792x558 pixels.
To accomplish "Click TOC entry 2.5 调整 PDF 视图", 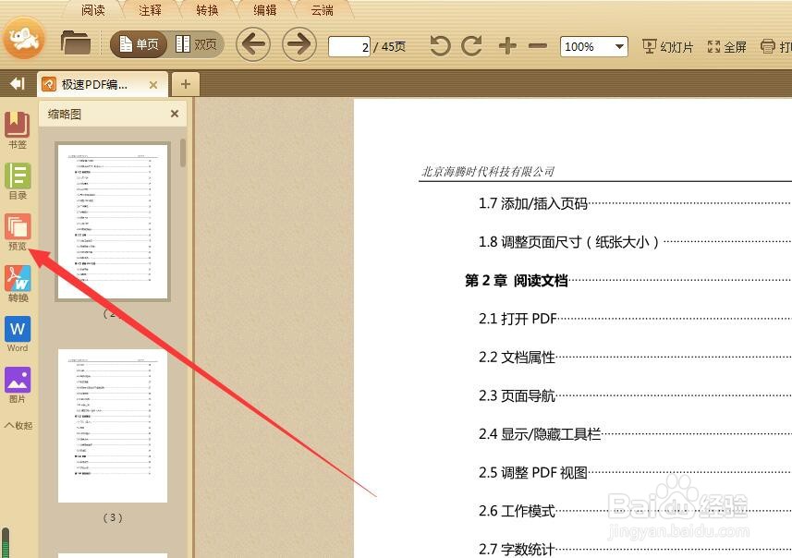I will pyautogui.click(x=533, y=472).
